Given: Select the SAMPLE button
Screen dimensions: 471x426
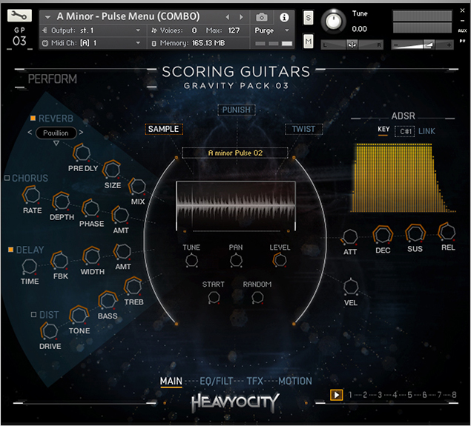Looking at the screenshot, I should point(164,129).
